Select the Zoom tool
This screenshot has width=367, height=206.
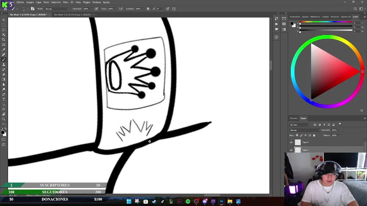[4, 119]
